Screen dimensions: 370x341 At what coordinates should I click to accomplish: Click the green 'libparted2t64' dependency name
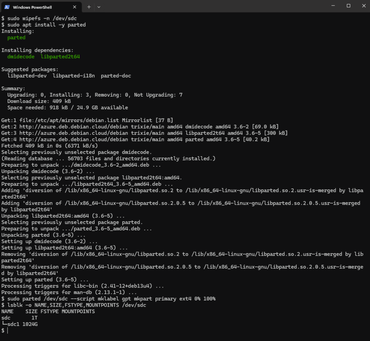click(x=60, y=57)
